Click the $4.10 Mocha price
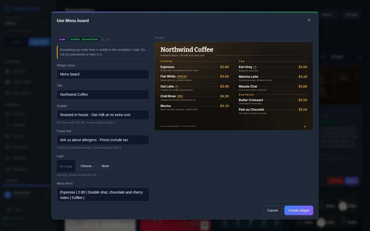Screen dimensions: 370x231 (224, 106)
